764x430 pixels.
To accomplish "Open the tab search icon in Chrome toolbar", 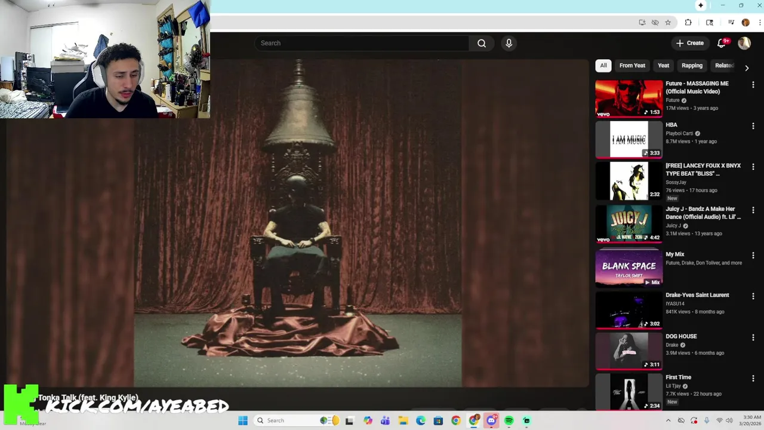I will pos(710,23).
